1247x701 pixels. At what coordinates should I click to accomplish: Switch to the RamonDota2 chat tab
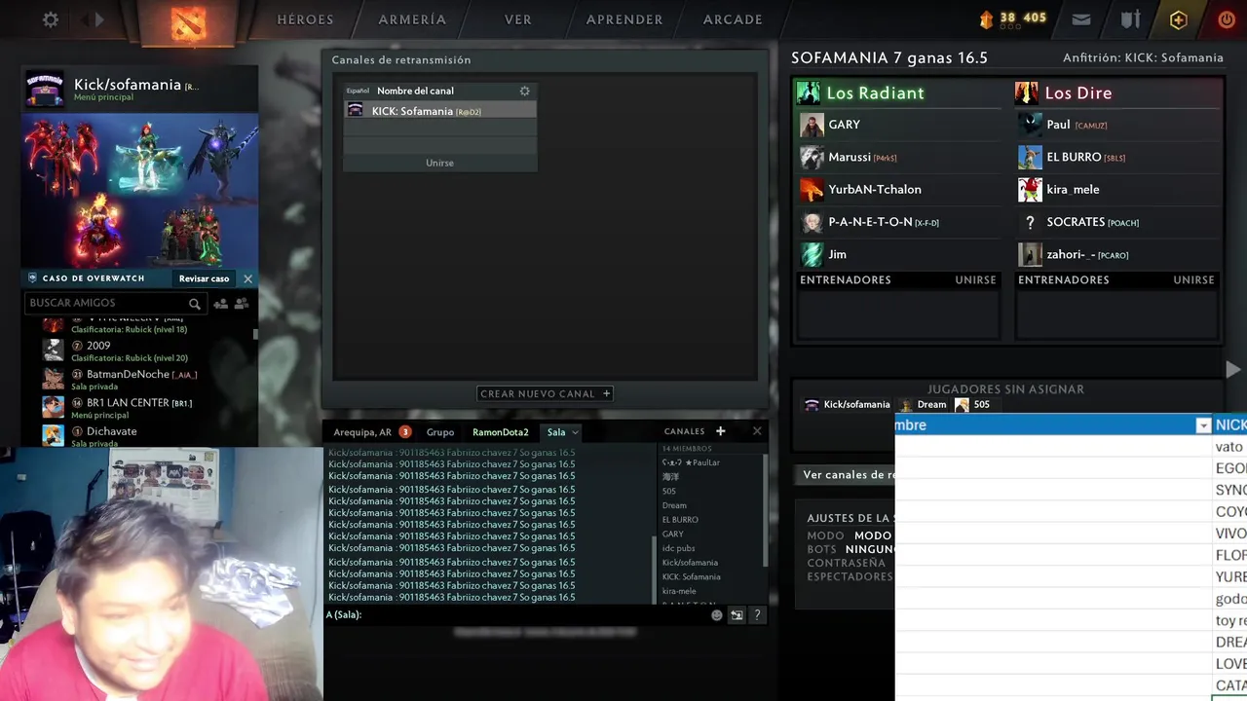pyautogui.click(x=501, y=432)
